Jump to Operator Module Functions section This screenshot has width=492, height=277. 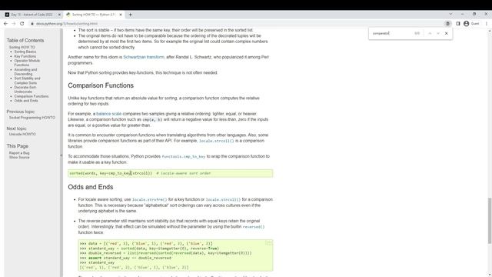click(x=27, y=63)
